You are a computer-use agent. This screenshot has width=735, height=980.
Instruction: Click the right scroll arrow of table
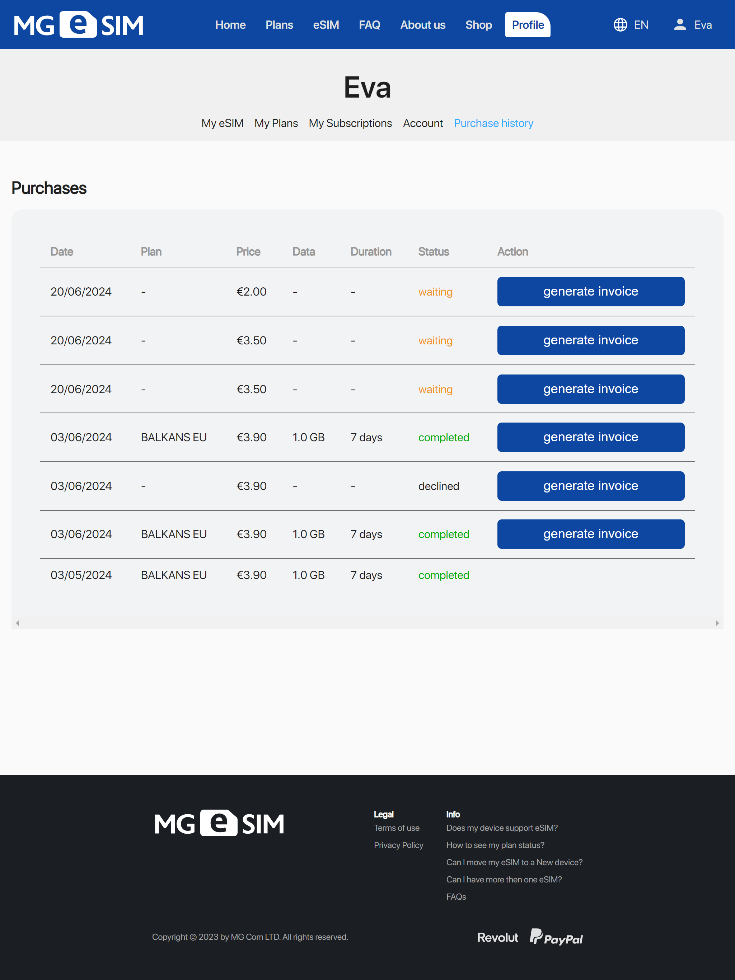click(x=717, y=623)
